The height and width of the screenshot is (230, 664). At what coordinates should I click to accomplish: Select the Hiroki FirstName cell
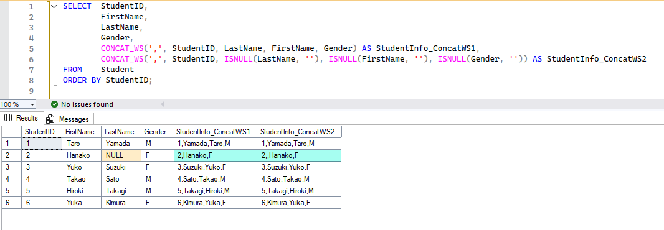click(82, 191)
